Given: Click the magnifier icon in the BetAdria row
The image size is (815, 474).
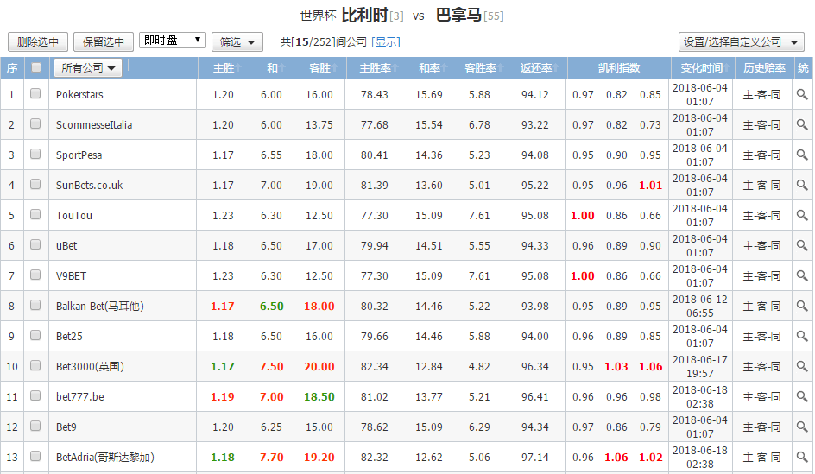Looking at the screenshot, I should point(802,457).
